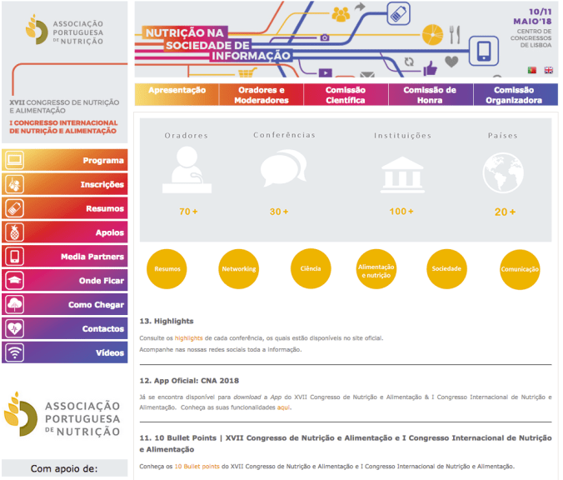Click the cloud icon beside Como Chegar
The width and height of the screenshot is (563, 480).
[14, 305]
